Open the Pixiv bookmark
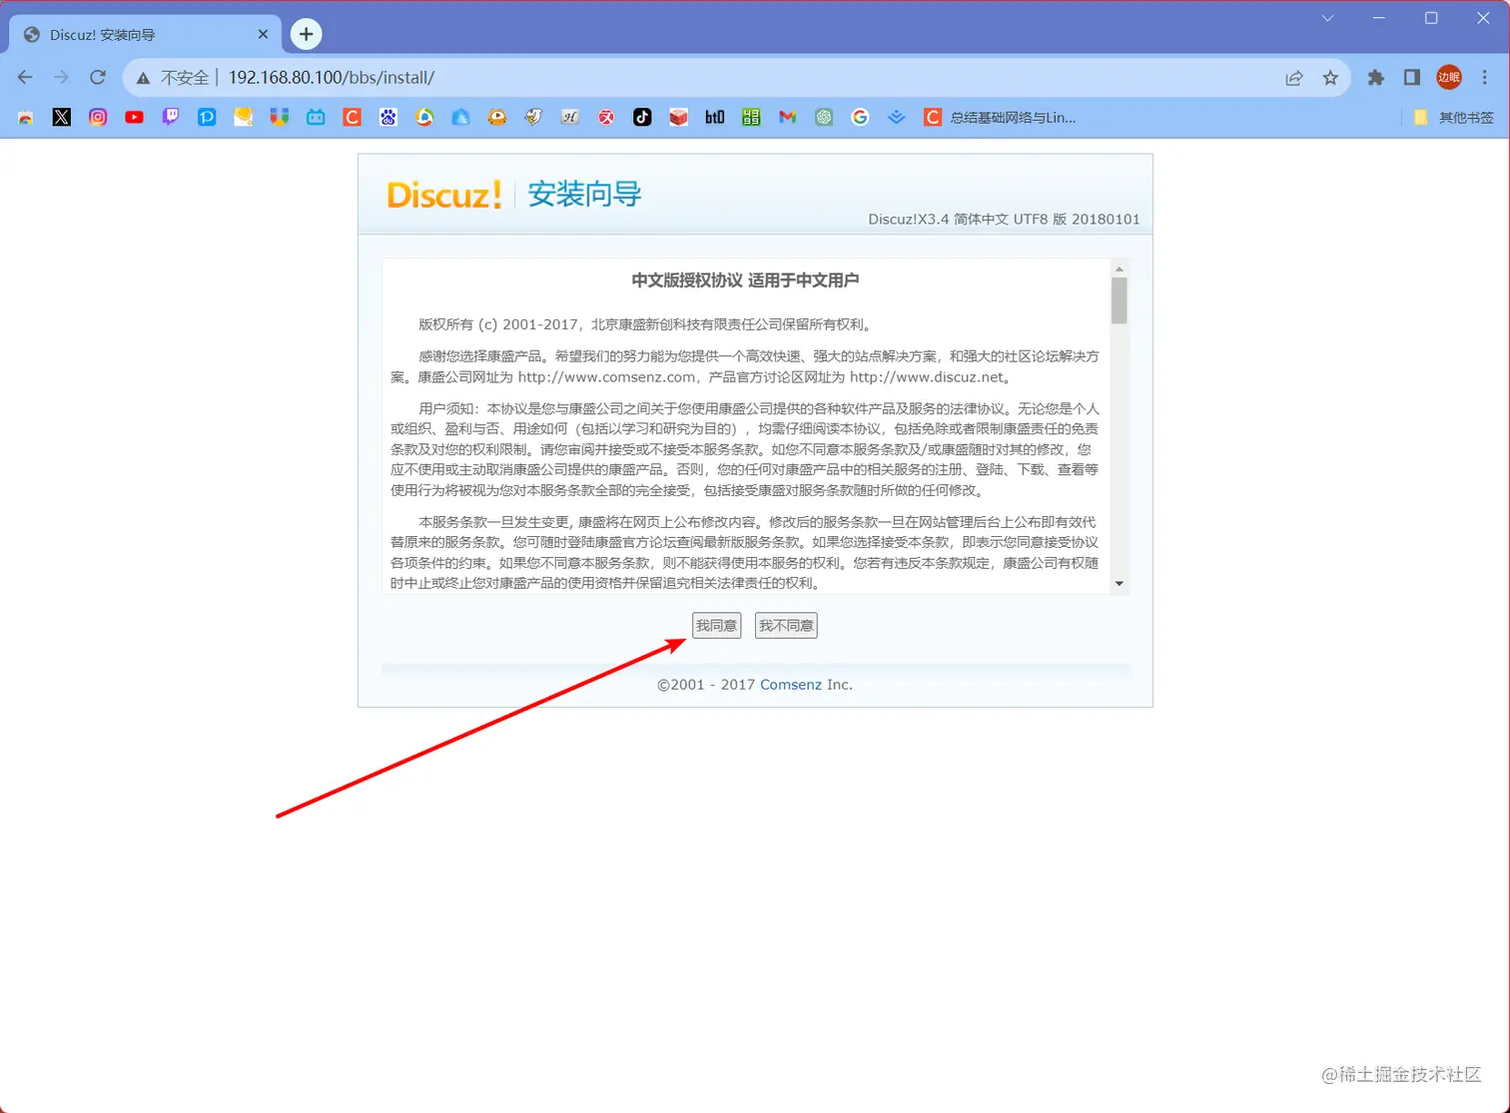This screenshot has height=1113, width=1510. [x=207, y=117]
